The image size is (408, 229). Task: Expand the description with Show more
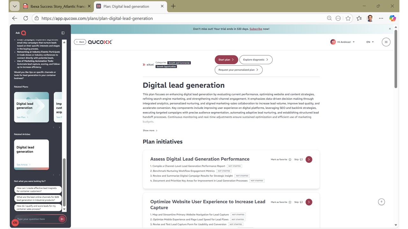[150, 130]
